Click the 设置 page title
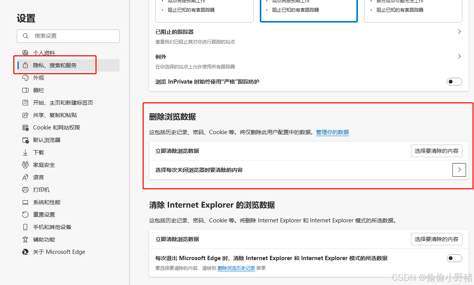The height and width of the screenshot is (285, 474). pyautogui.click(x=26, y=18)
